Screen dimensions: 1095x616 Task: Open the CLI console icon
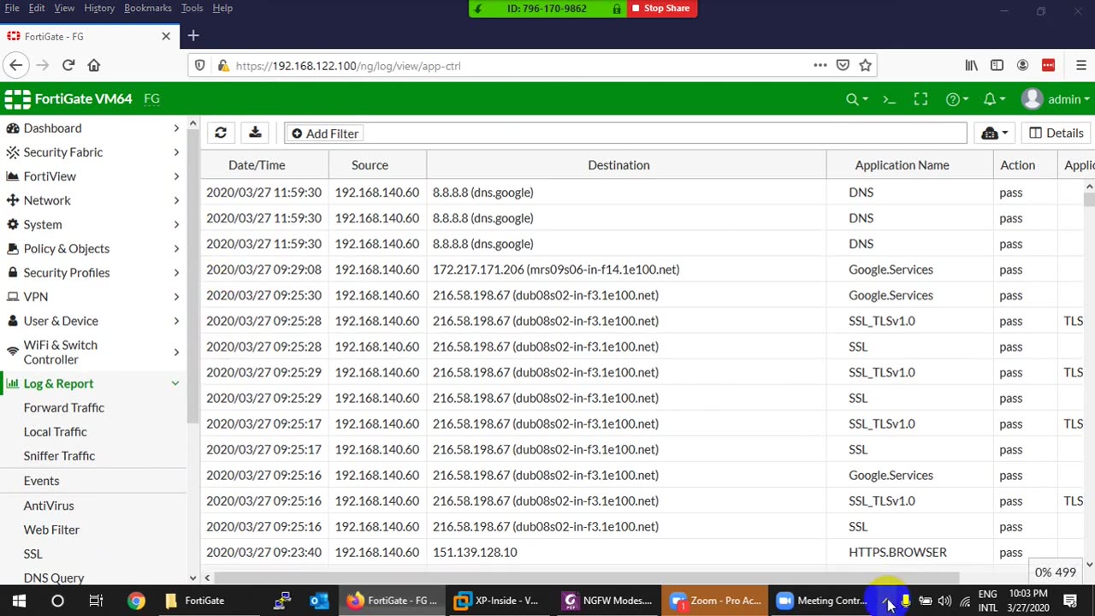click(x=889, y=99)
